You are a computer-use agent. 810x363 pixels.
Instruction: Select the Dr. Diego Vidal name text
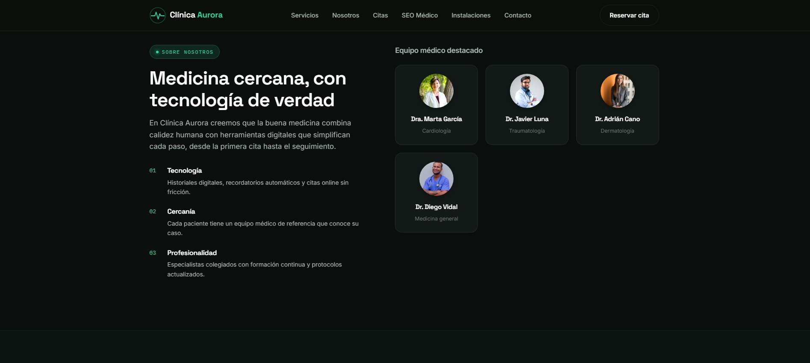click(x=436, y=207)
